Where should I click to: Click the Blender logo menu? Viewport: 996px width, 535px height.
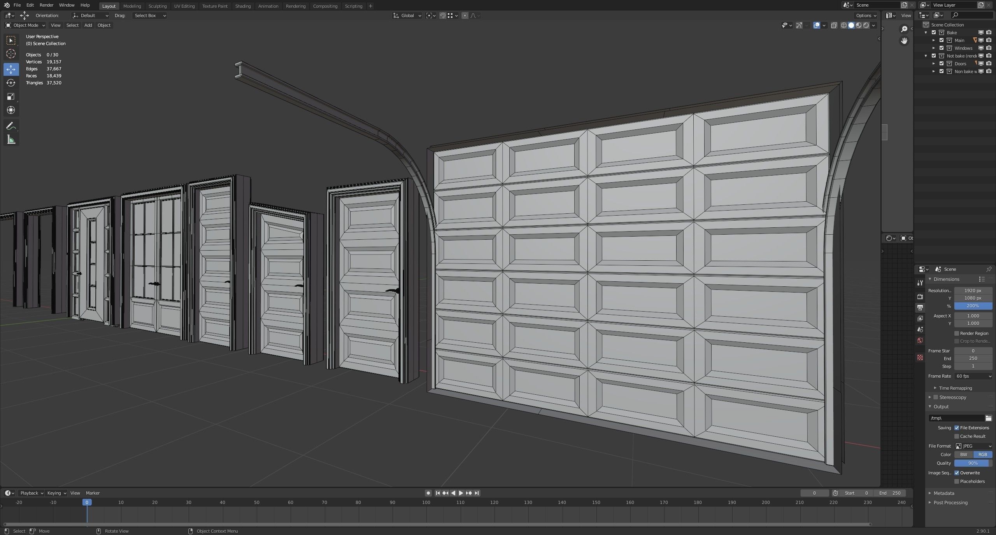coord(7,5)
